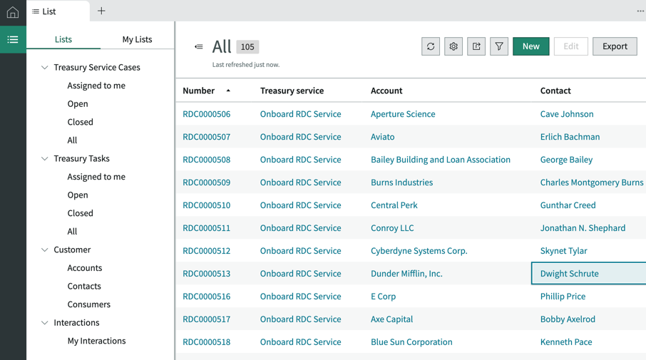
Task: Switch to the My Lists tab
Action: [x=137, y=39]
